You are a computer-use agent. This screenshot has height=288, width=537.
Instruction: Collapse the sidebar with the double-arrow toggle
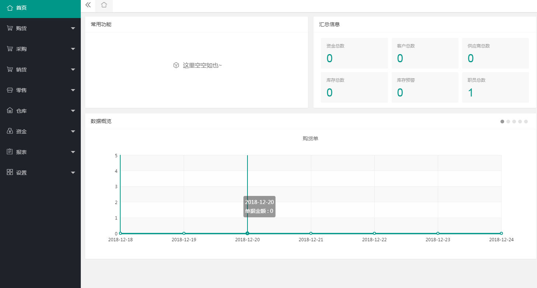[x=88, y=5]
